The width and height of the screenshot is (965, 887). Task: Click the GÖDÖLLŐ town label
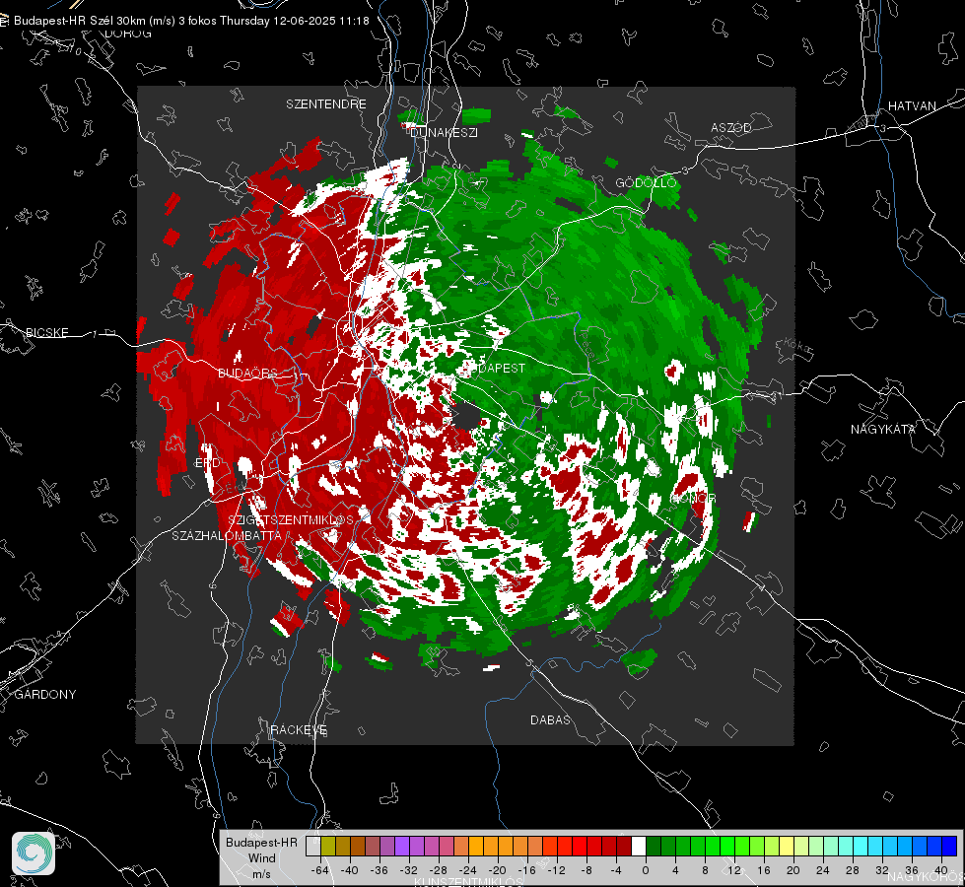pyautogui.click(x=647, y=182)
